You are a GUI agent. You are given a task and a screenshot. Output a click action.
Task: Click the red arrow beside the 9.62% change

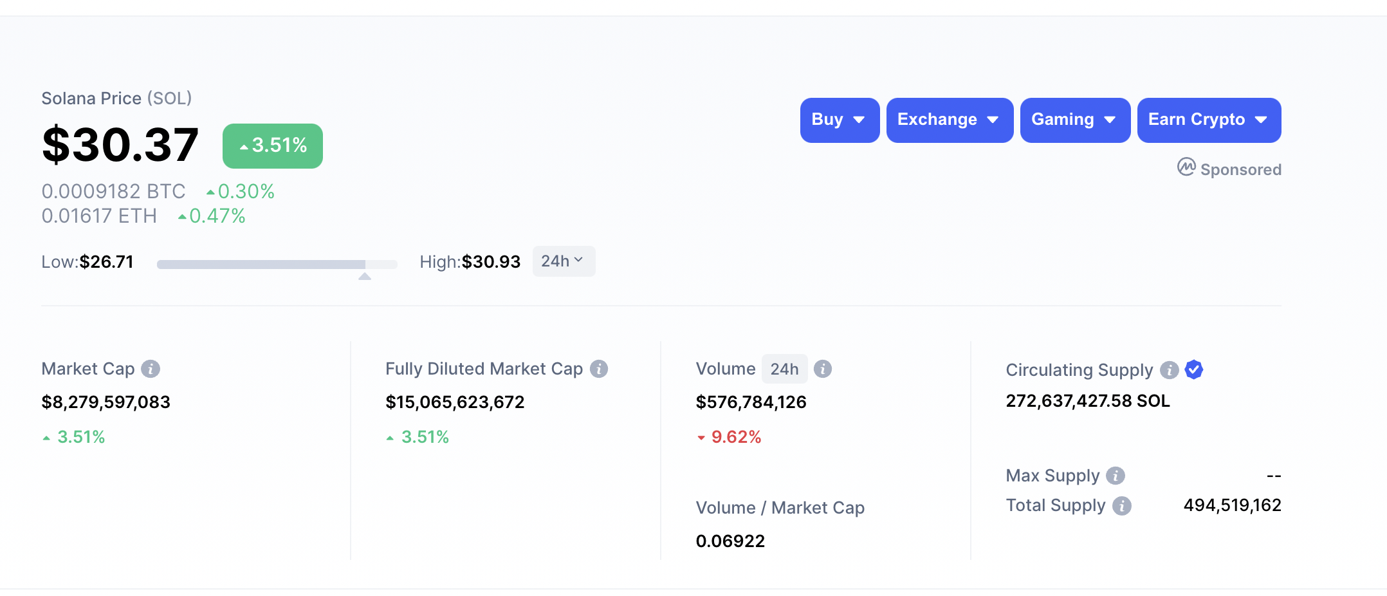coord(701,437)
